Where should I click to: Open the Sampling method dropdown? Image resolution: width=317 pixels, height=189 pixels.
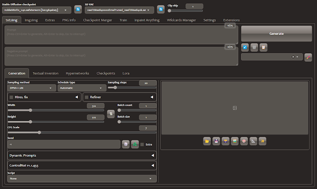tap(32, 88)
